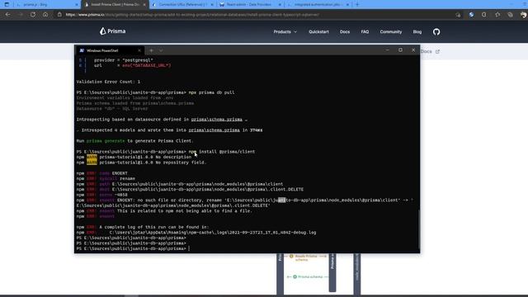Click the external link icon beside Docs

coord(437,51)
